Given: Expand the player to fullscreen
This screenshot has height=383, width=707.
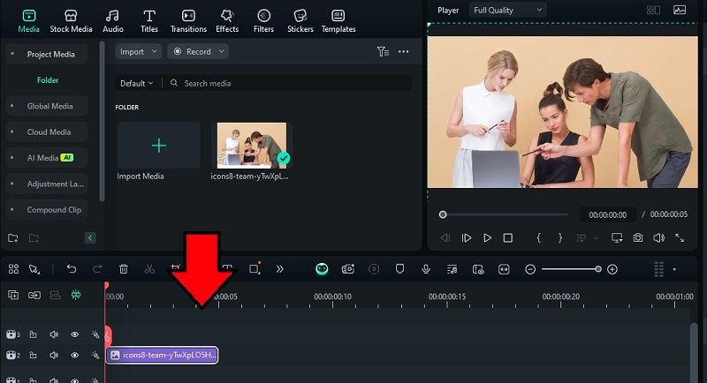Looking at the screenshot, I should click(680, 237).
